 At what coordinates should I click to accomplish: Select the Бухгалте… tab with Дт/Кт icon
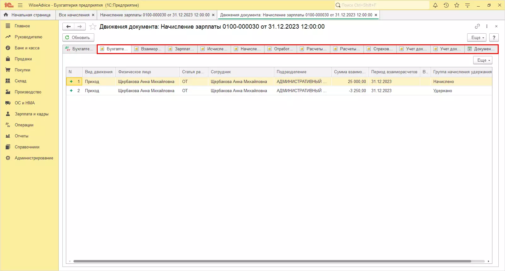pyautogui.click(x=79, y=49)
